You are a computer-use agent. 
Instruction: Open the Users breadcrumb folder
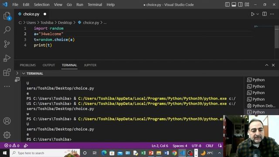(31, 23)
